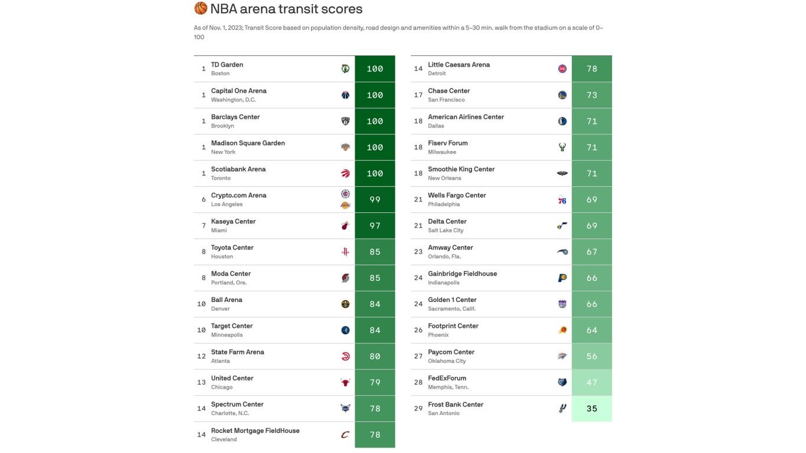Click the basketball emoji in the title
This screenshot has width=806, height=453.
[201, 9]
